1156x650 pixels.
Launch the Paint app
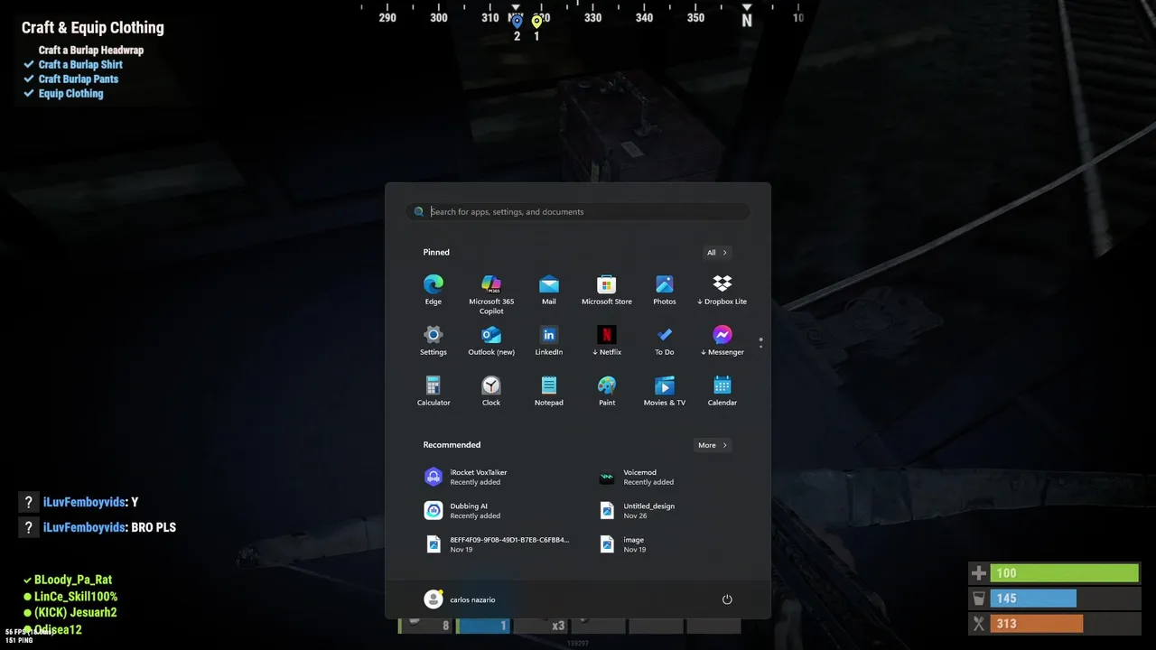pyautogui.click(x=607, y=391)
